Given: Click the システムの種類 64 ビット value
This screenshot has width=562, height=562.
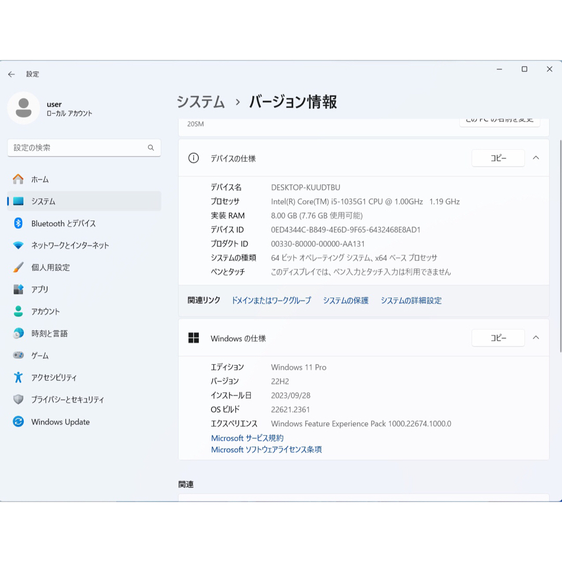Looking at the screenshot, I should click(354, 258).
